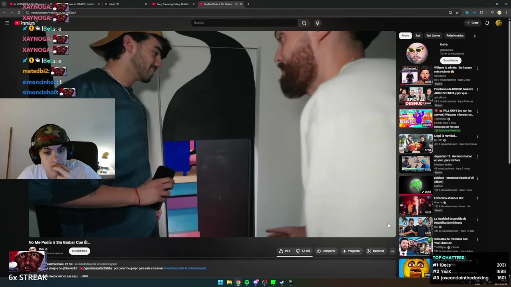
Task: Select the Ibai Llanos filter chip
Action: click(433, 35)
